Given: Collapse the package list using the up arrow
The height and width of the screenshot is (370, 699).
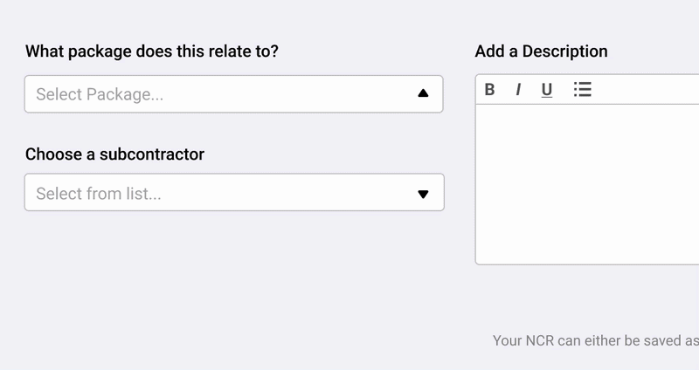Looking at the screenshot, I should coord(423,93).
